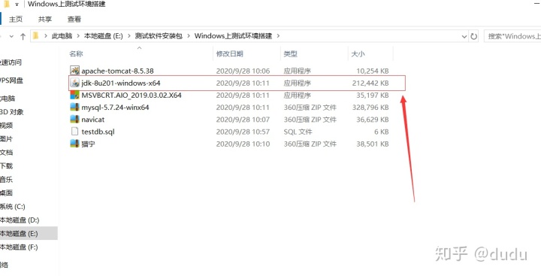Expand the chevron after 本地磁盘 (E:) in breadcrumb

click(129, 36)
